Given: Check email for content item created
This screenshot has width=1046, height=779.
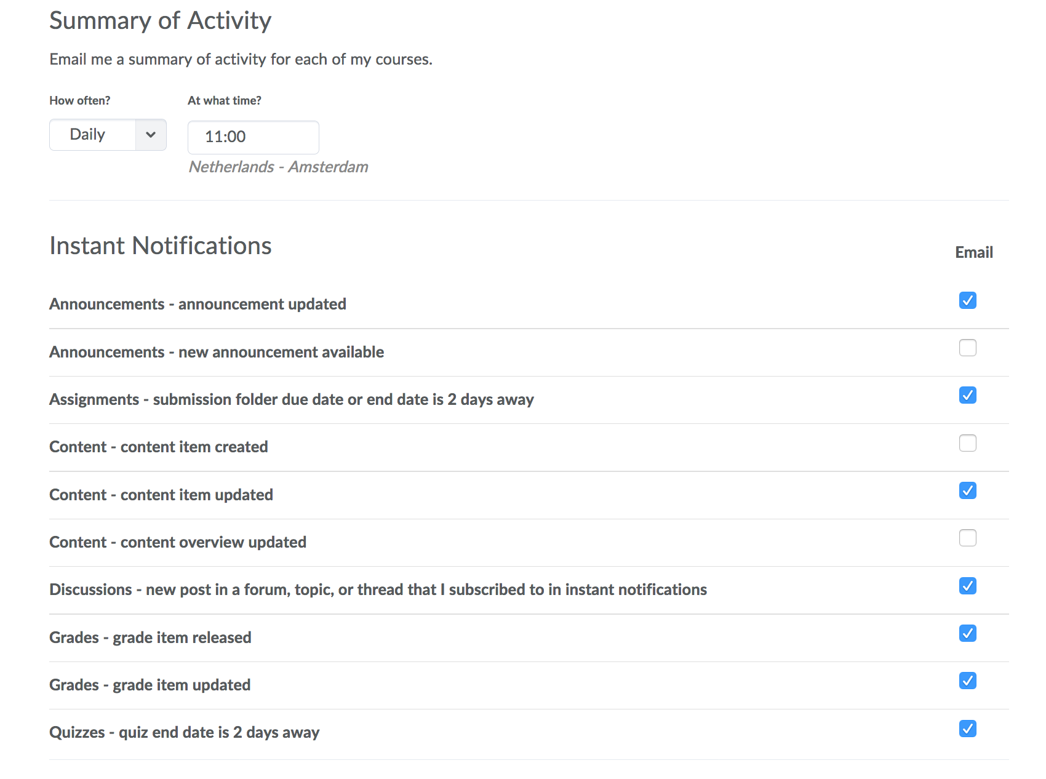Looking at the screenshot, I should click(x=967, y=443).
